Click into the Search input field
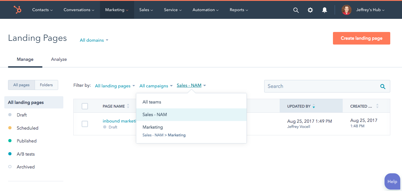Screen dimensions: 402x191 [x=321, y=86]
